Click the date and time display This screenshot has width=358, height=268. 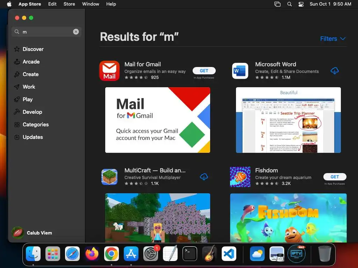(x=330, y=4)
